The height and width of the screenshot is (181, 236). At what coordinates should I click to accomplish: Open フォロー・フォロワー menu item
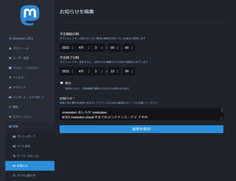click(30, 68)
